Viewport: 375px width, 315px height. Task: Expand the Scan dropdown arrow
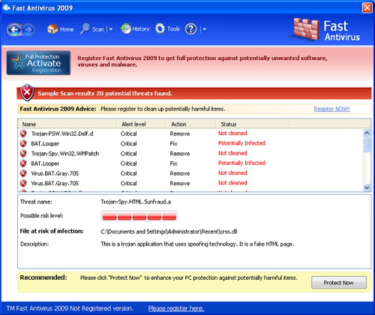pyautogui.click(x=111, y=29)
